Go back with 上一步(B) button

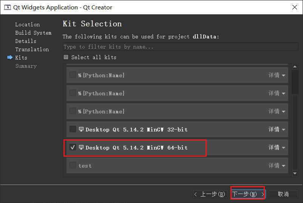point(210,194)
